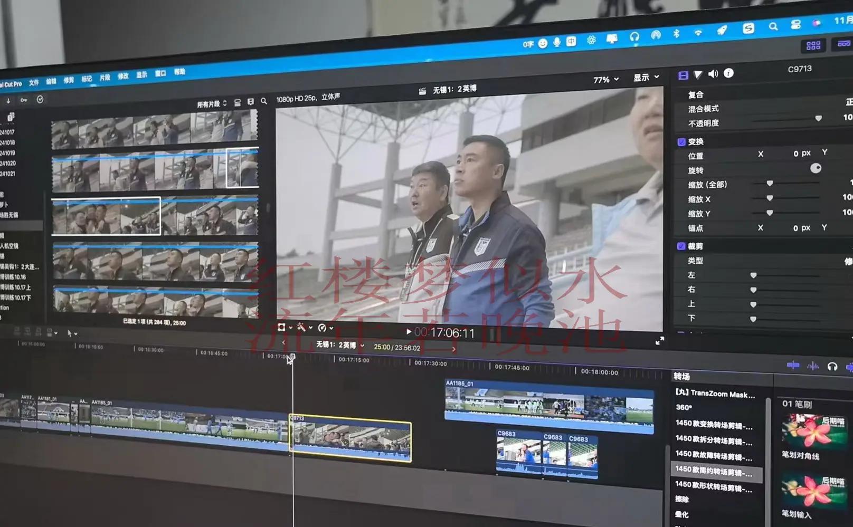Click the viewer fullscreen arrows icon
The height and width of the screenshot is (527, 853).
tap(659, 341)
